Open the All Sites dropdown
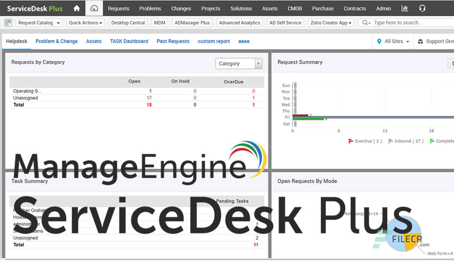The width and height of the screenshot is (454, 262). [394, 41]
